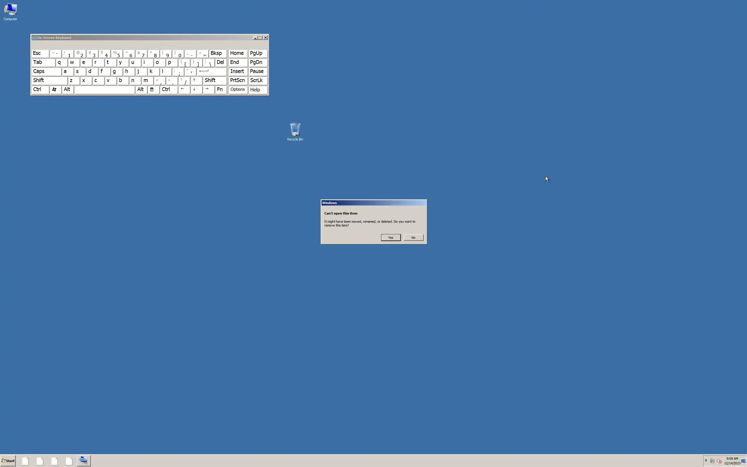Toggle the ScrLk key
The image size is (747, 467).
258,80
